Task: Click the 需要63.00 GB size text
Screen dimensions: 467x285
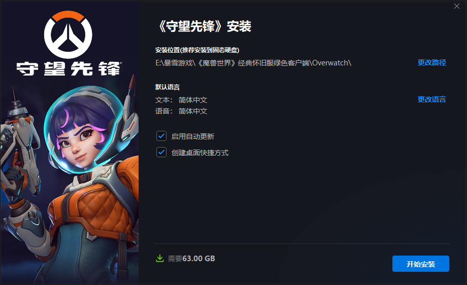Action: 191,259
